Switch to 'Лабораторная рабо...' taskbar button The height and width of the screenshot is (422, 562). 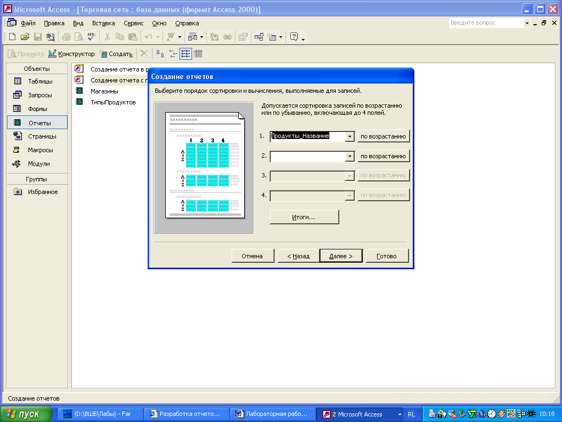coord(273,414)
